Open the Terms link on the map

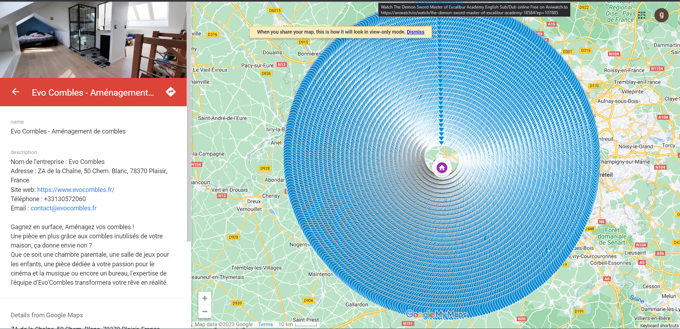point(265,324)
